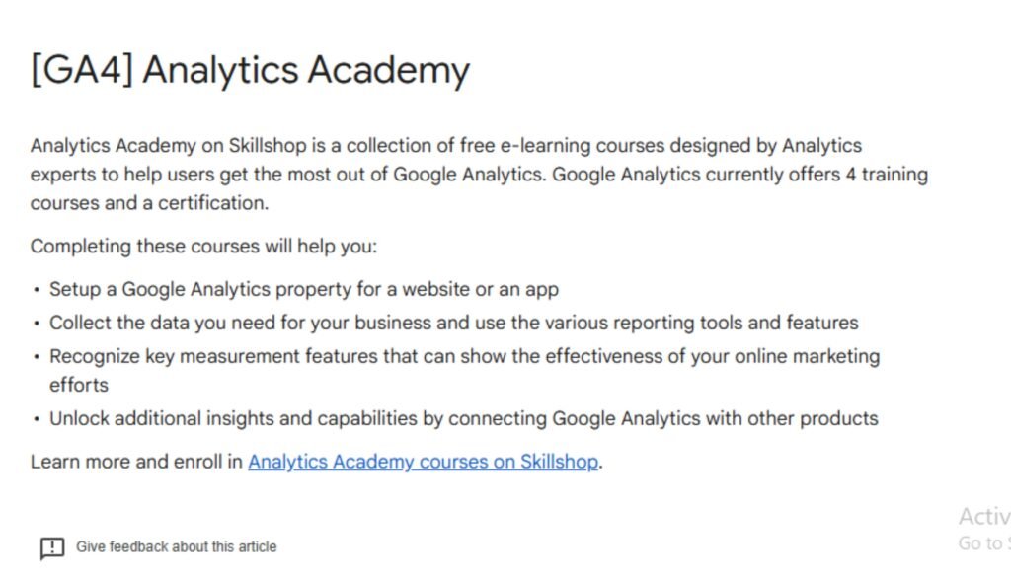Click the bullet before Unlock additional insights

[x=37, y=419]
